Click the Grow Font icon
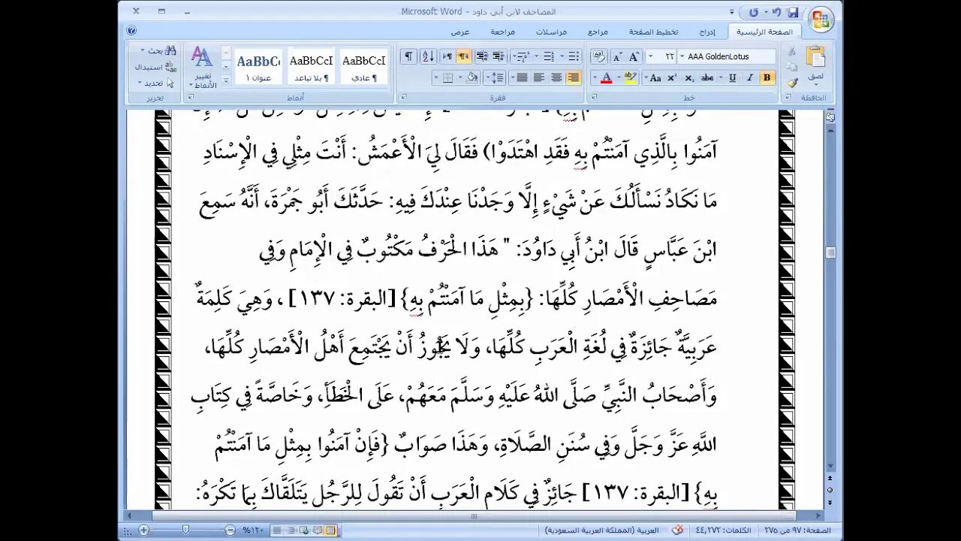Screen dimensions: 961x541 click(634, 56)
